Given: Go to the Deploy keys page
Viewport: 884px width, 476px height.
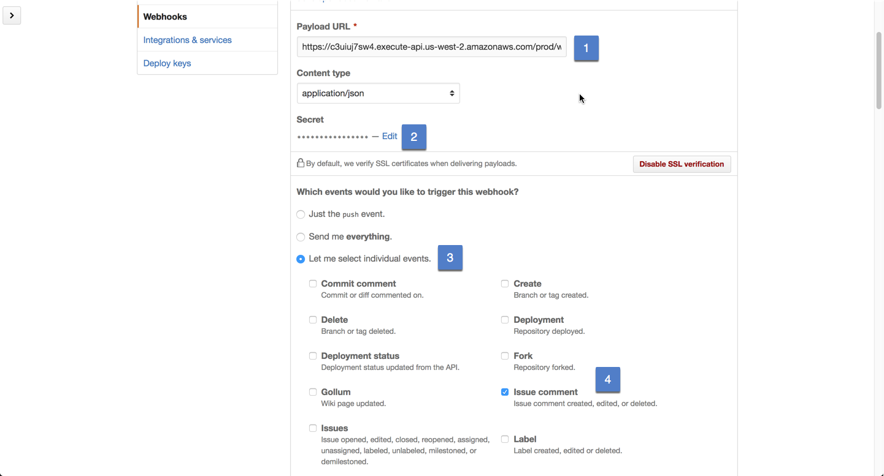Looking at the screenshot, I should [167, 63].
